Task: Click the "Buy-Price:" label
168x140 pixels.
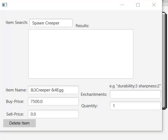Action: [x=15, y=101]
